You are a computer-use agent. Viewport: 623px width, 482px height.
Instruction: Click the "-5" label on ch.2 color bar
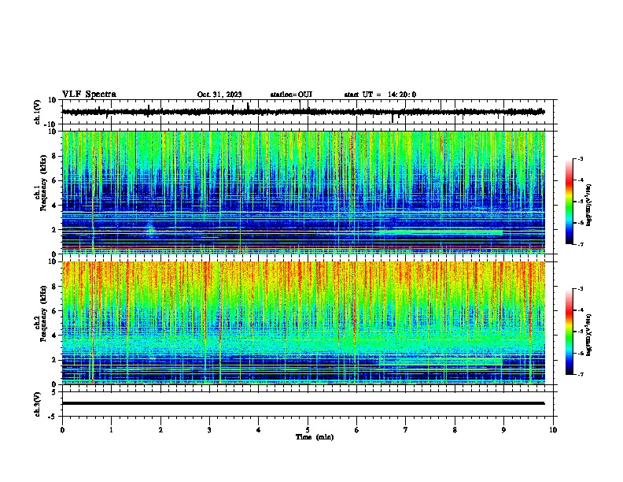[580, 332]
